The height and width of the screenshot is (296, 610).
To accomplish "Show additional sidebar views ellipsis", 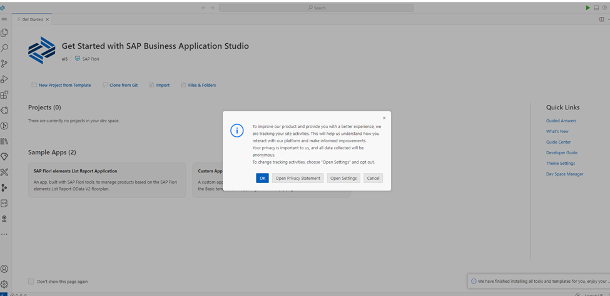I will (x=4, y=234).
